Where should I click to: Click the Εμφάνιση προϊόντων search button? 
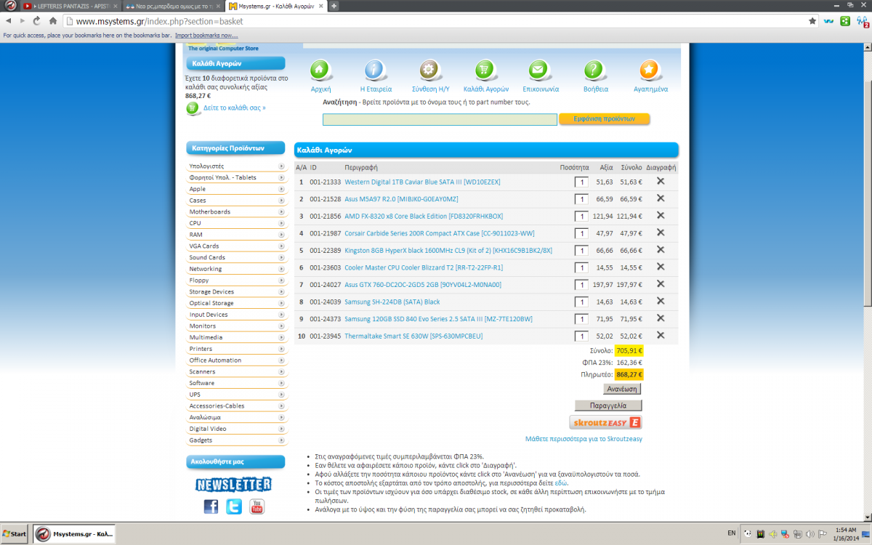coord(605,118)
